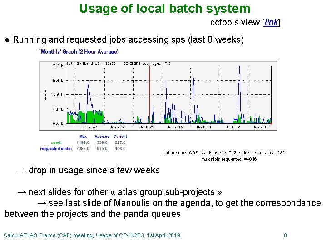The width and height of the screenshot is (327, 245).
Task: Click the used Average value 339.0
Action: tap(102, 143)
